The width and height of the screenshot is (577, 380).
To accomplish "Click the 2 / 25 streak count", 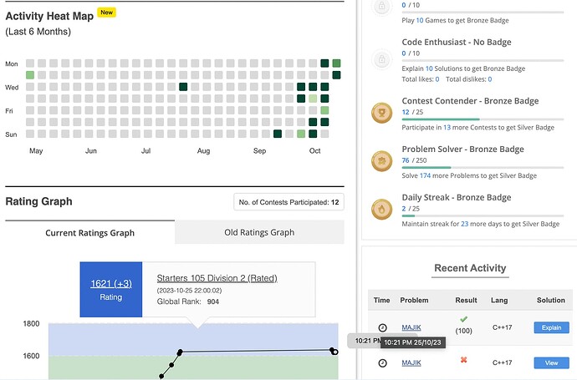I will click(x=411, y=209).
